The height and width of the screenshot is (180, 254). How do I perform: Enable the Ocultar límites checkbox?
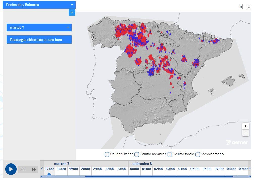[x=107, y=154]
